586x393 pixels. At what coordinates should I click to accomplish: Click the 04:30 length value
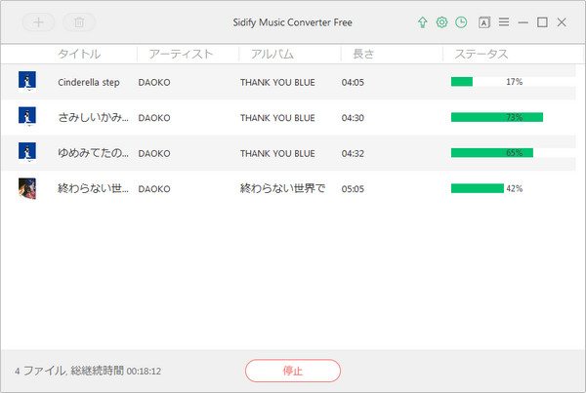point(353,118)
